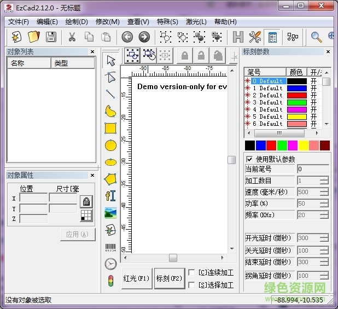Enable [S]选择加工 checkbox
The width and height of the screenshot is (338, 309).
191,285
